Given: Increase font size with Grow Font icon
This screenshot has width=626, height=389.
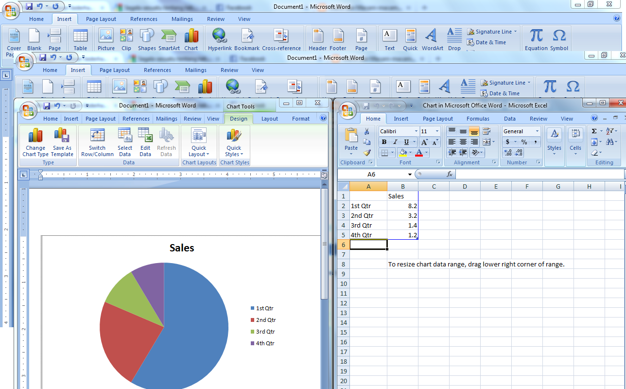Looking at the screenshot, I should click(424, 142).
